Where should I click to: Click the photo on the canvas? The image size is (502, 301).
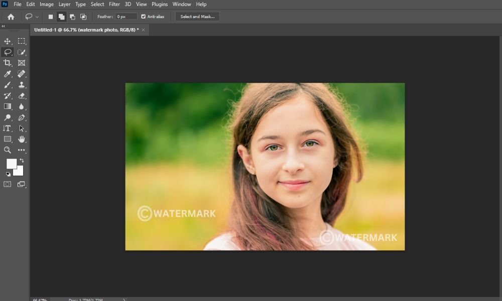click(265, 167)
